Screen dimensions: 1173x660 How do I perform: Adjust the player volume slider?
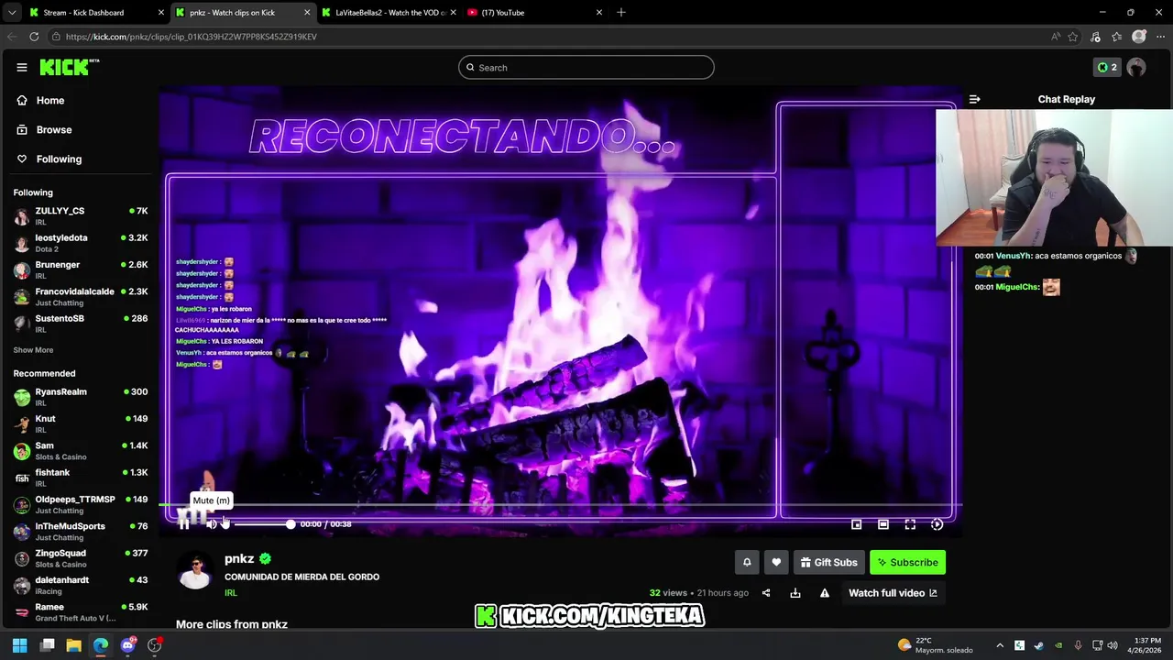[263, 524]
